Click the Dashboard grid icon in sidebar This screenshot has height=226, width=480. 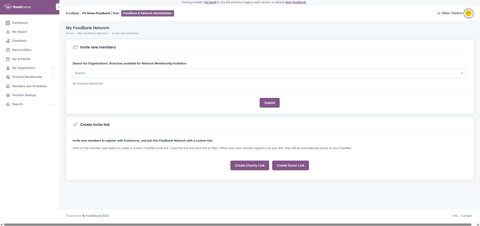click(8, 23)
